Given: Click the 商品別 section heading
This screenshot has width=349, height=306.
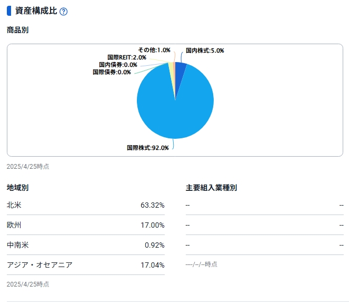Looking at the screenshot, I should tap(17, 30).
